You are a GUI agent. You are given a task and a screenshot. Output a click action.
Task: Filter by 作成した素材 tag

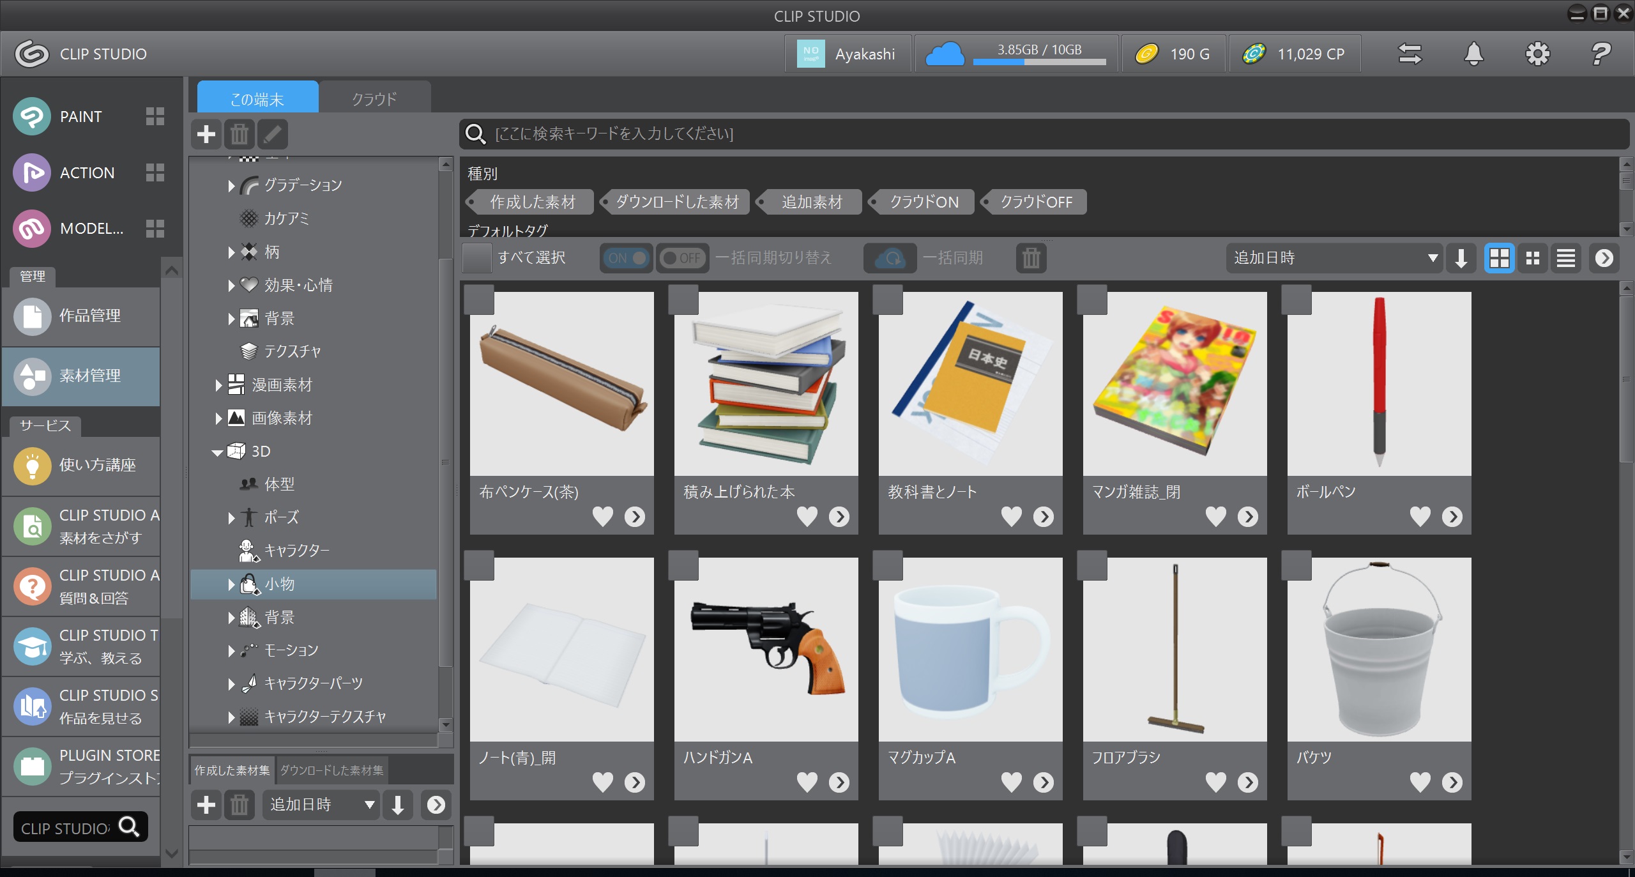[532, 202]
